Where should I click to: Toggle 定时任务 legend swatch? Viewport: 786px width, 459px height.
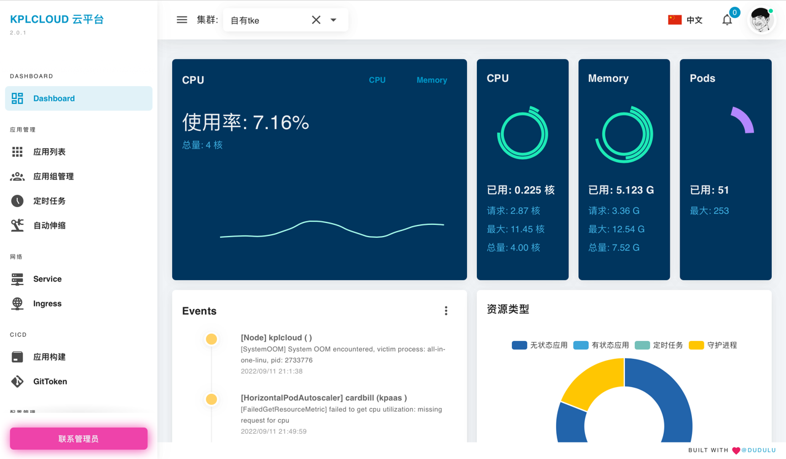(x=642, y=345)
